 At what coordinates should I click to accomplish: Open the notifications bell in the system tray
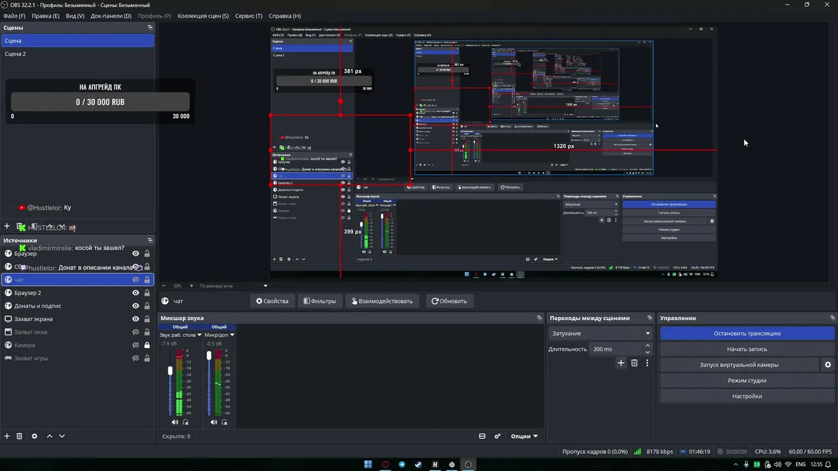point(829,464)
